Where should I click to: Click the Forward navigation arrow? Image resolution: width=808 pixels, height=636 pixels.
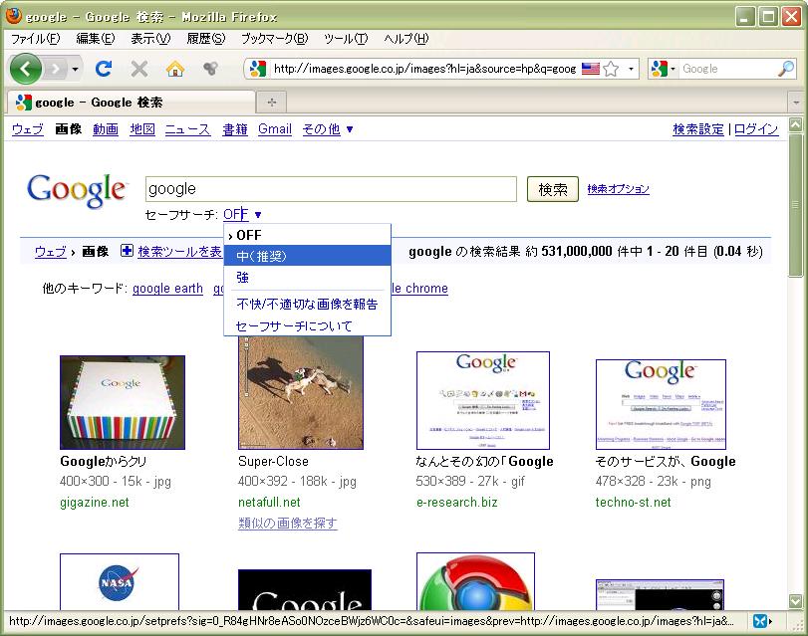coord(56,69)
